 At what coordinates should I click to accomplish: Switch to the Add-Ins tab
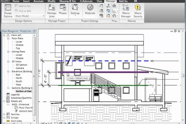coord(123,1)
